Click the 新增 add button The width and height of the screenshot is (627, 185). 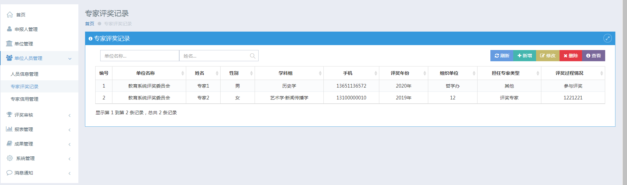[x=524, y=56]
